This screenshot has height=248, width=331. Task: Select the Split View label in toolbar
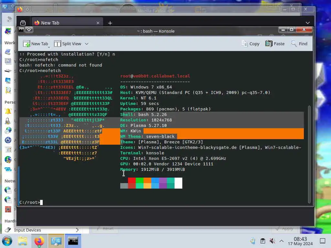(71, 44)
